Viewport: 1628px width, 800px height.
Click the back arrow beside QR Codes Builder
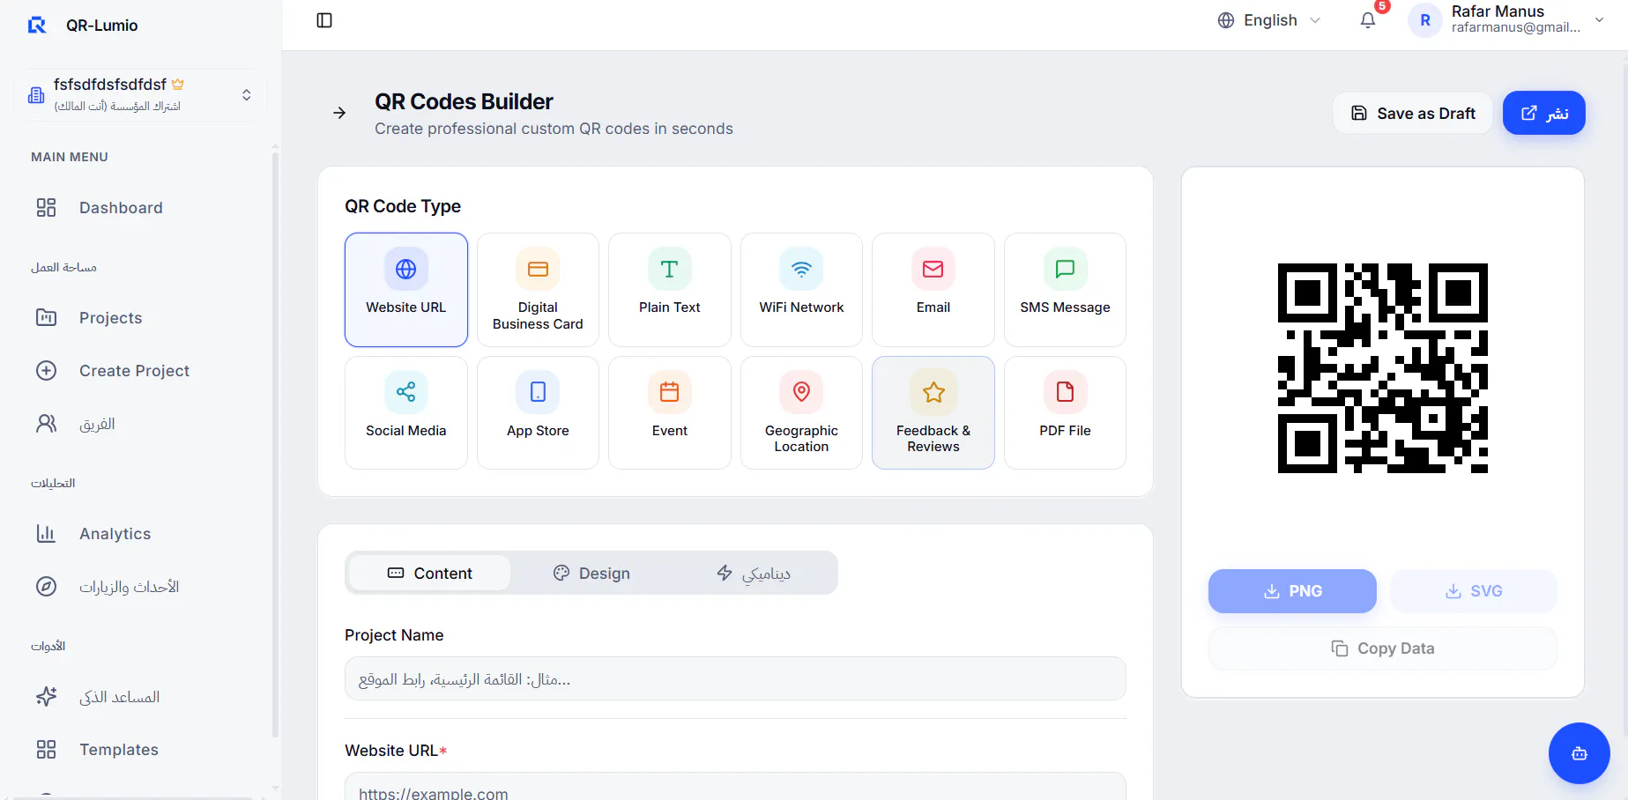coord(339,113)
